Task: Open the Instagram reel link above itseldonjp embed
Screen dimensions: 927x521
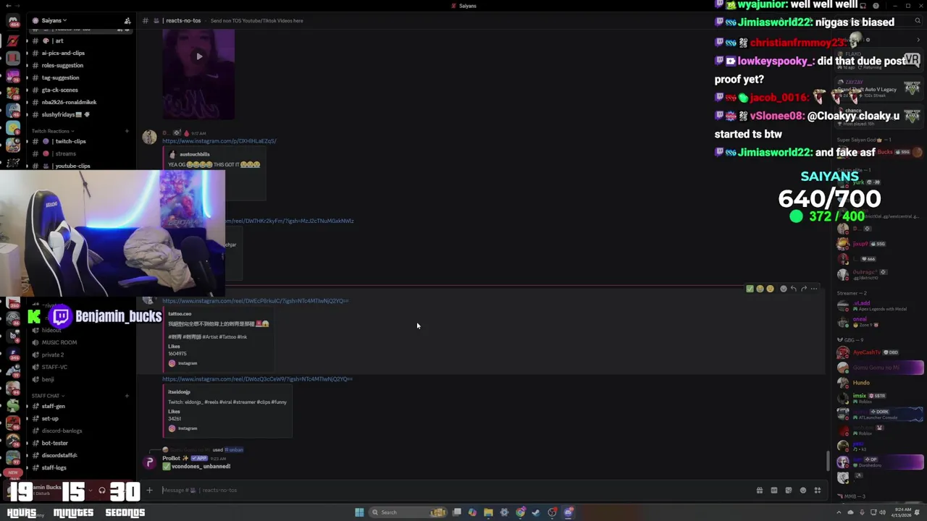Action: tap(258, 379)
